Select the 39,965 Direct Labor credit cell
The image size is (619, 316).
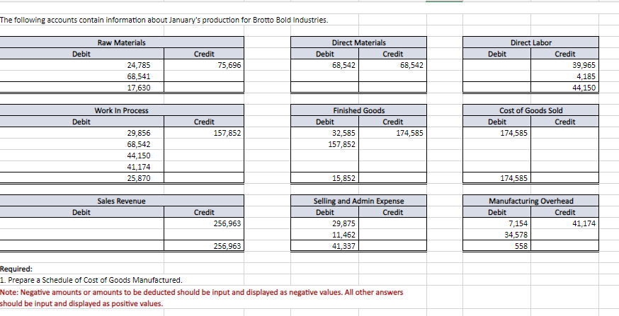pos(565,65)
